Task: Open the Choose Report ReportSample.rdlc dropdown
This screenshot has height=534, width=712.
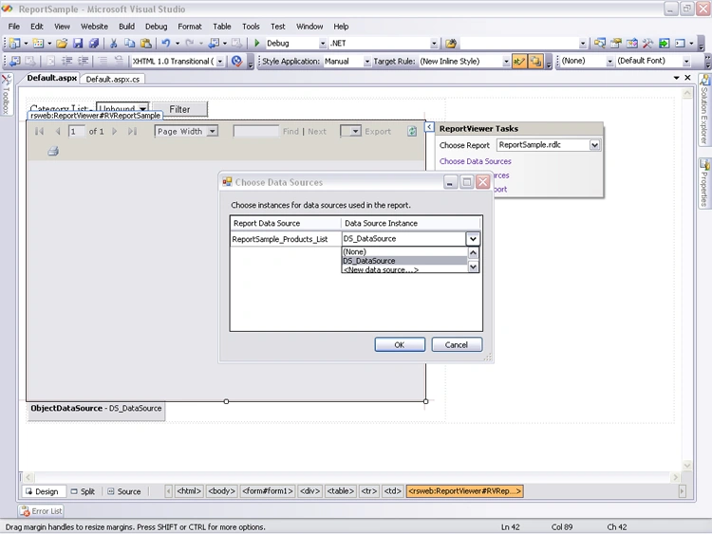Action: (594, 145)
